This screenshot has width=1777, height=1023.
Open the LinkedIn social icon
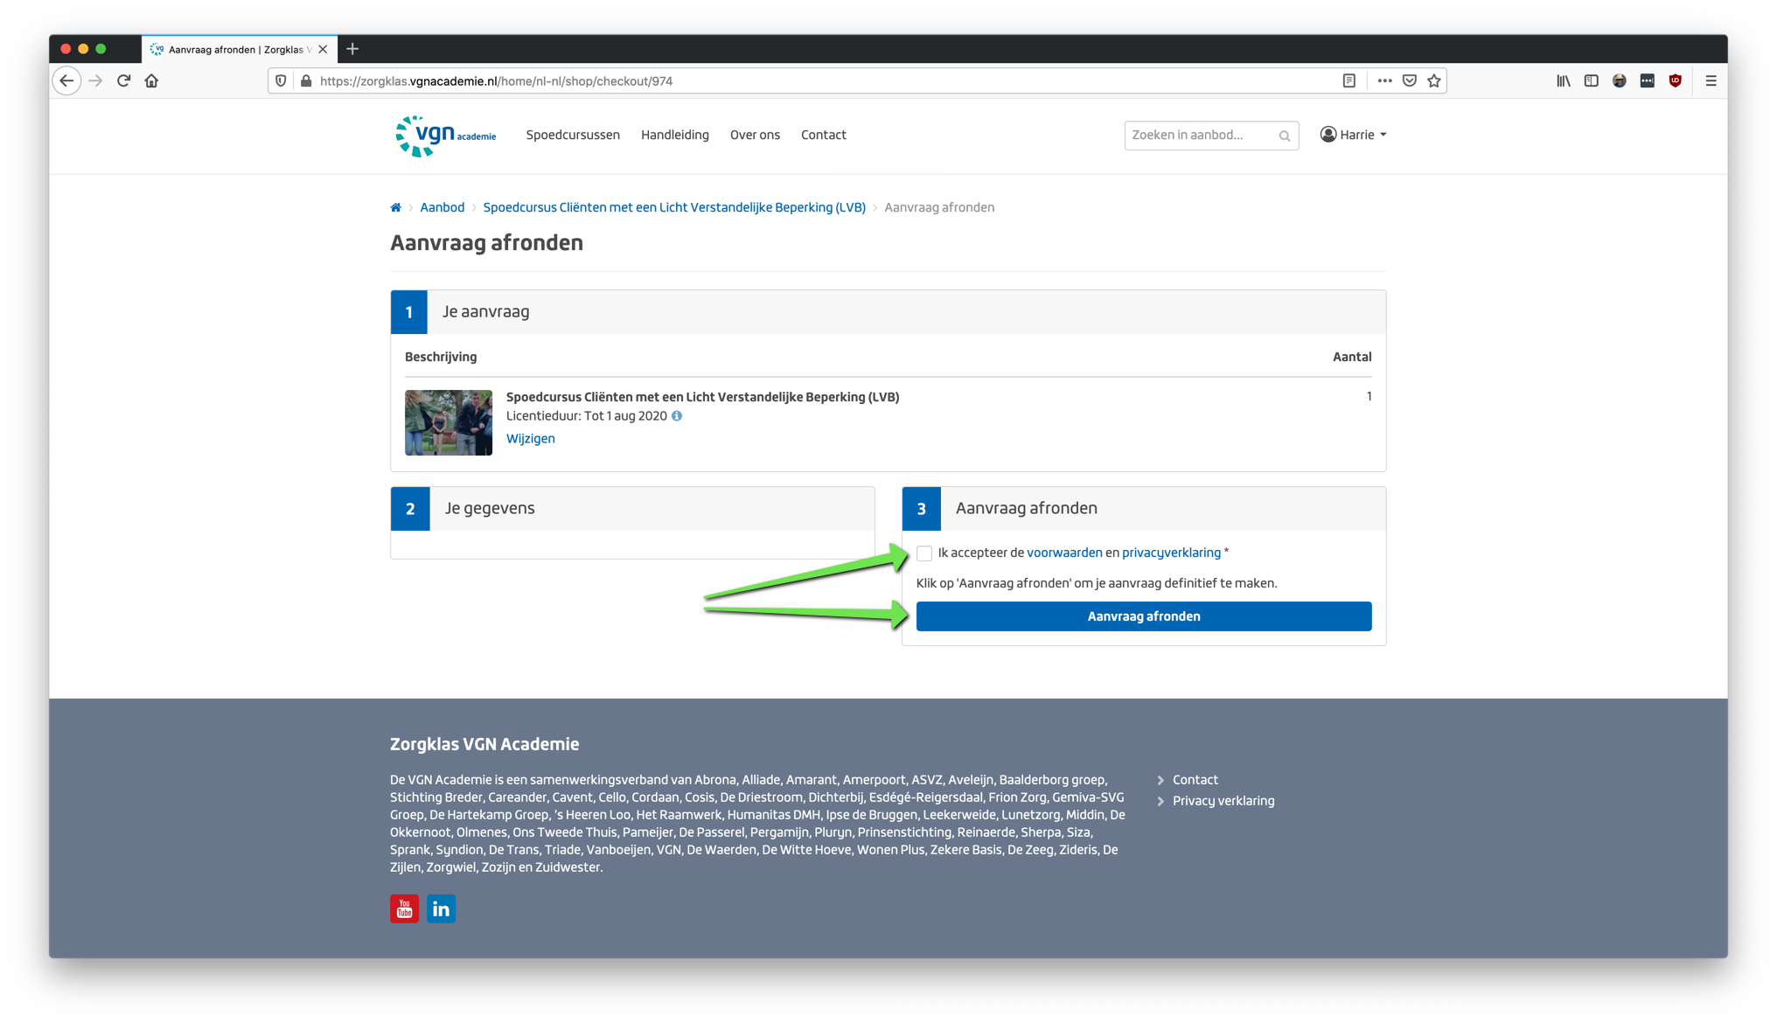[x=441, y=908]
